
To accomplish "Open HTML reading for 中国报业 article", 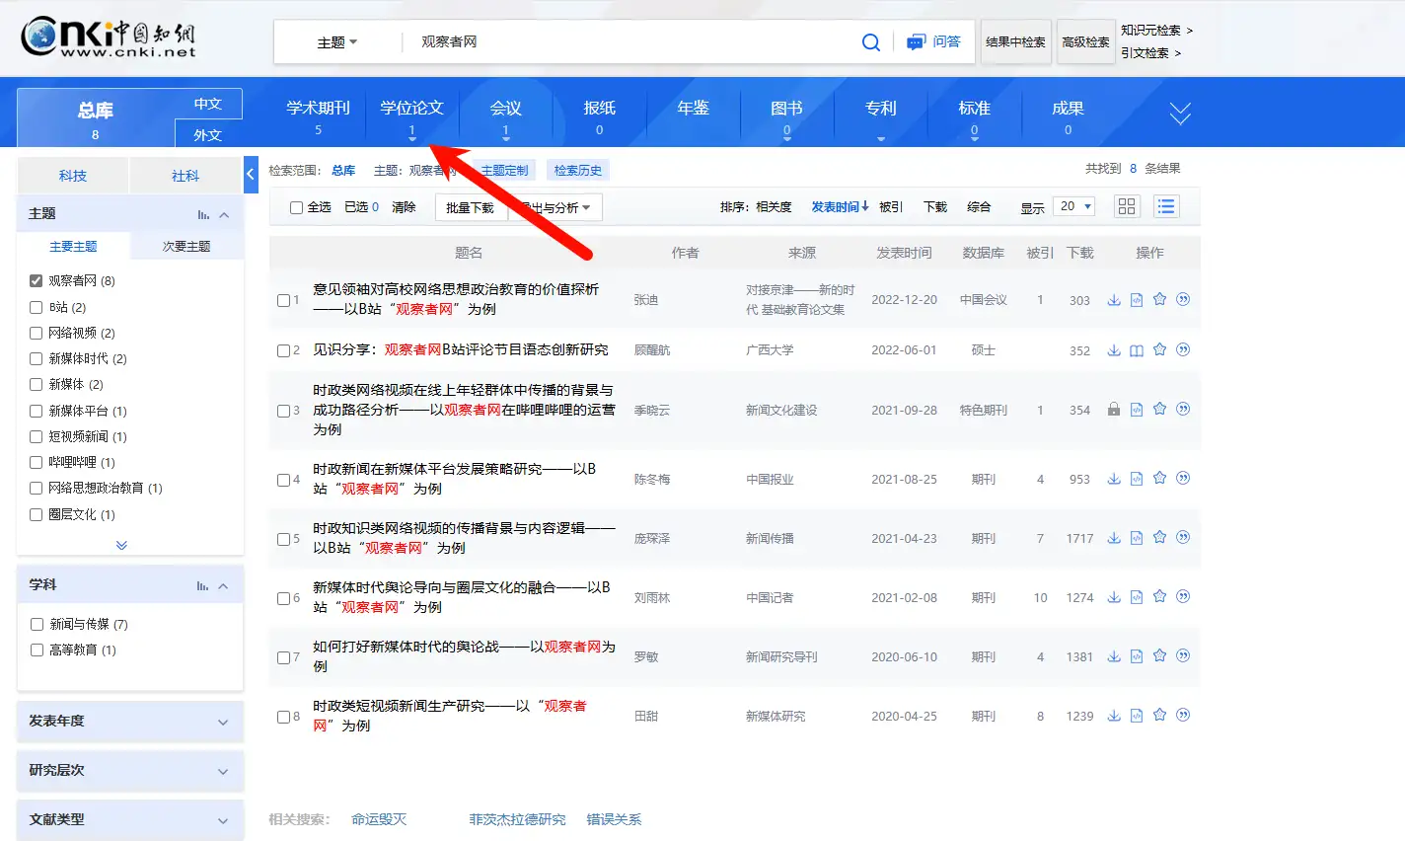I will click(1137, 479).
